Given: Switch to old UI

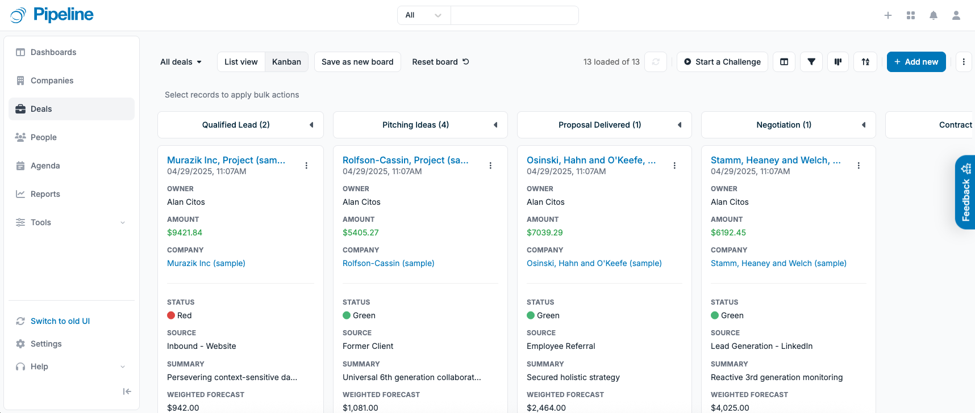Looking at the screenshot, I should point(60,321).
